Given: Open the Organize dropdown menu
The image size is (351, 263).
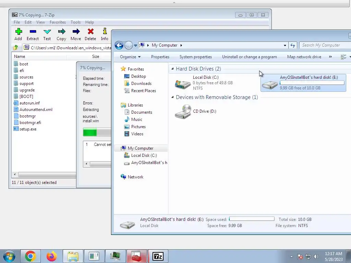Looking at the screenshot, I should 130,57.
